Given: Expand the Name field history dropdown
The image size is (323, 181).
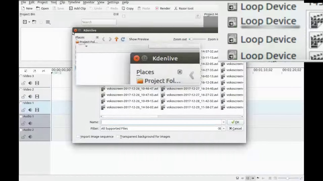Looking at the screenshot, I should 224,122.
